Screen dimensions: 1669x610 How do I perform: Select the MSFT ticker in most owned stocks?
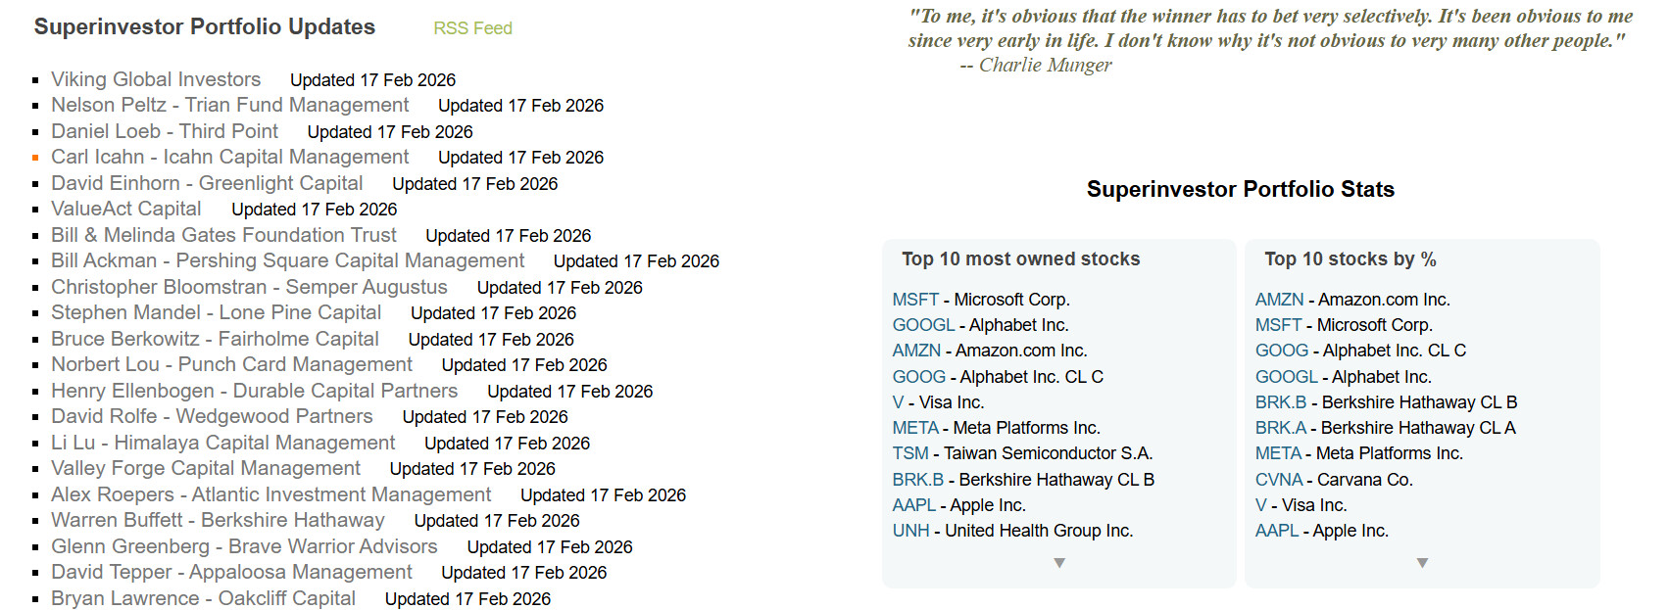coord(915,300)
